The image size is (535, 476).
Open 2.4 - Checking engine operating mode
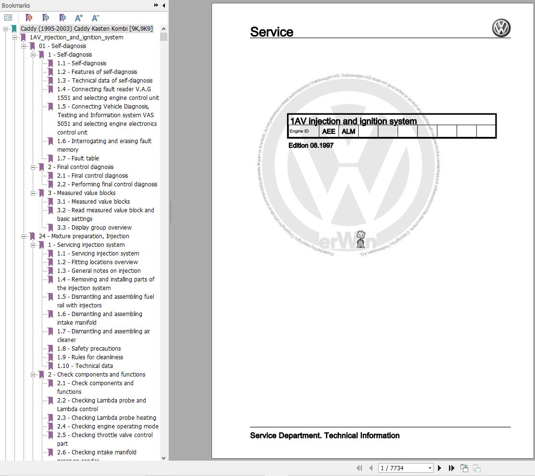point(108,426)
